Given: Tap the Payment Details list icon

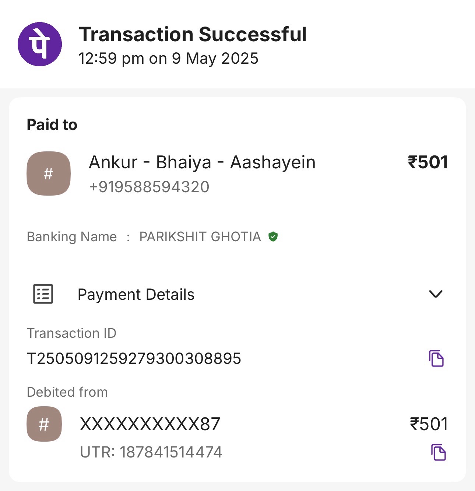Looking at the screenshot, I should (43, 294).
